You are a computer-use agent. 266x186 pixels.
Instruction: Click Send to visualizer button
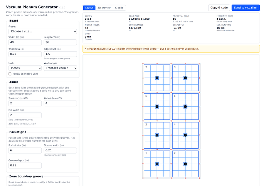pos(246,8)
